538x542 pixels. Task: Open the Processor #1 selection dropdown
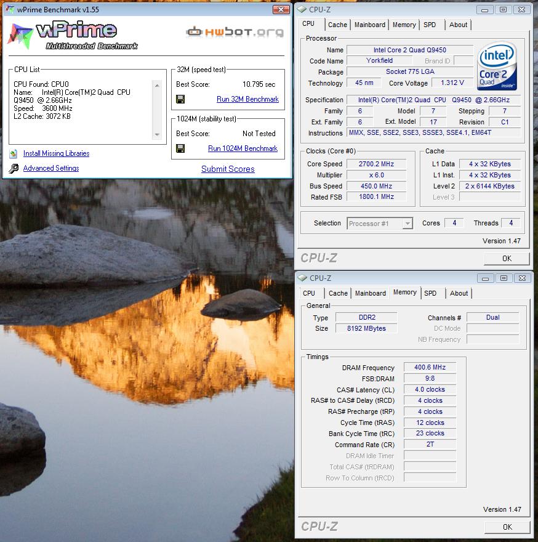pos(408,224)
